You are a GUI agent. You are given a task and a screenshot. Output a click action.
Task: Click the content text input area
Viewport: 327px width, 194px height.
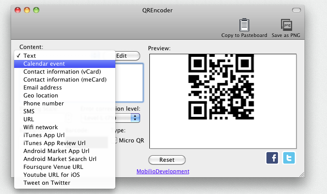[x=129, y=83]
